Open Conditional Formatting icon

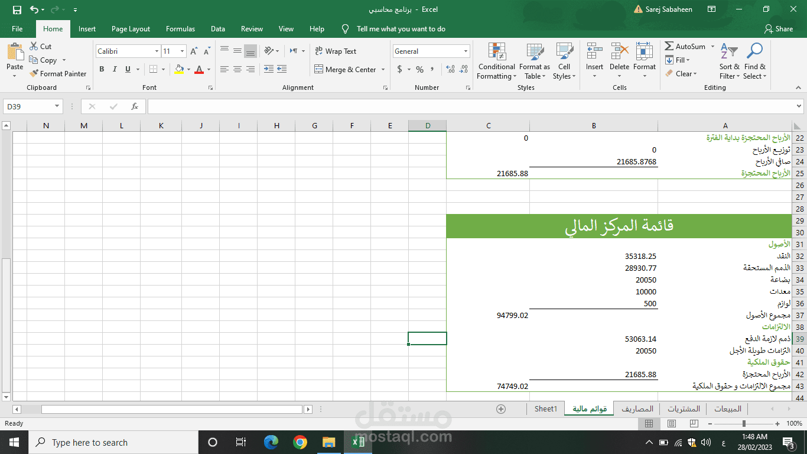click(x=497, y=52)
